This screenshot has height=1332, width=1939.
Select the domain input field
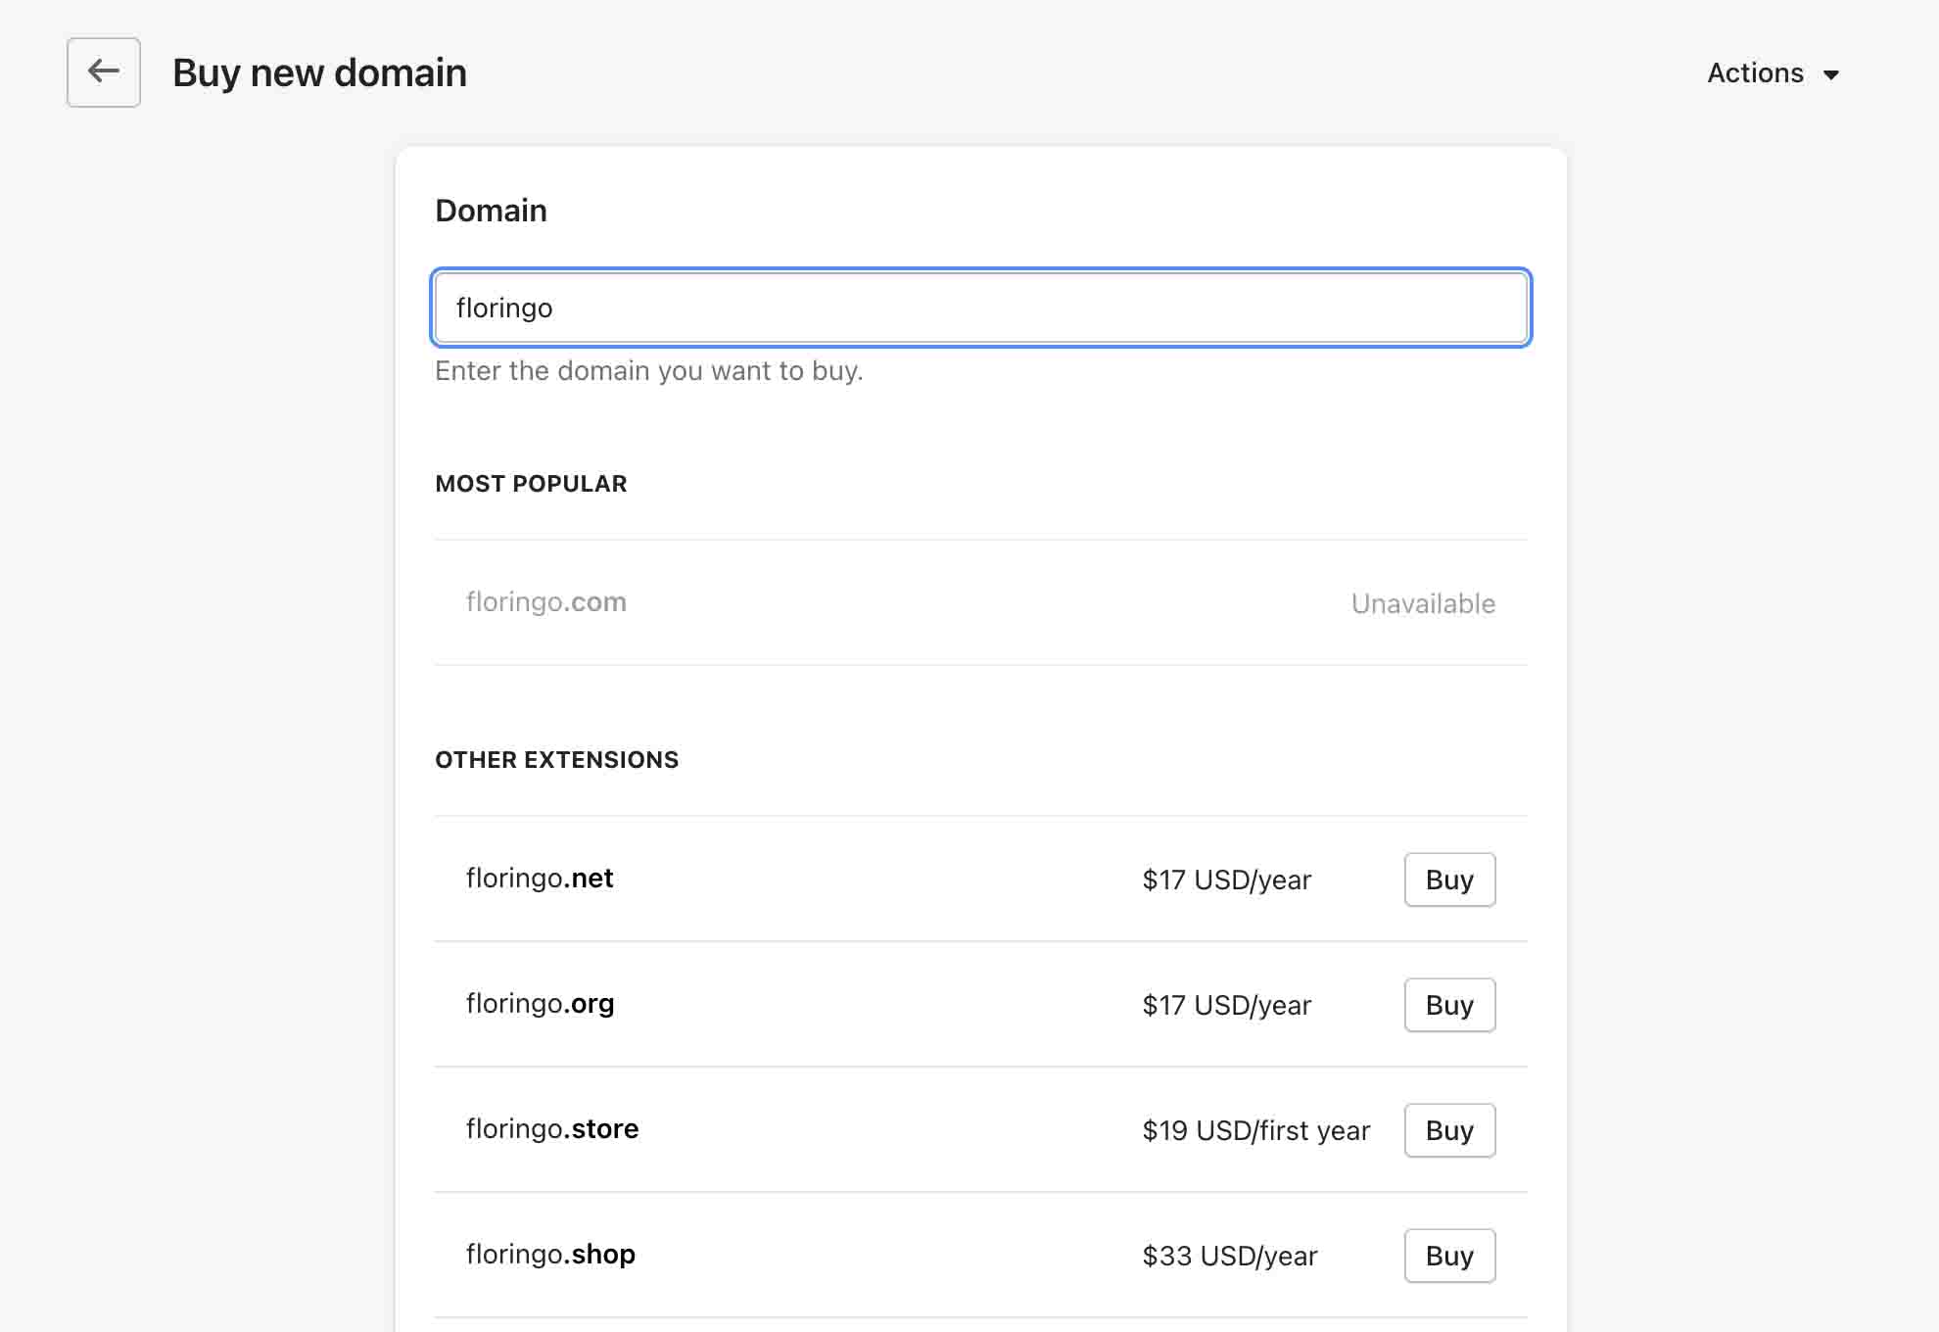980,307
